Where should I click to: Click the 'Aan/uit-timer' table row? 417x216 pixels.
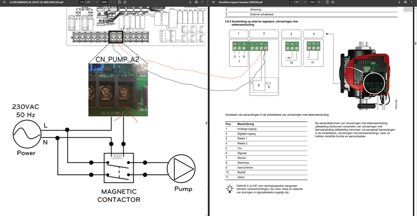pos(266,167)
